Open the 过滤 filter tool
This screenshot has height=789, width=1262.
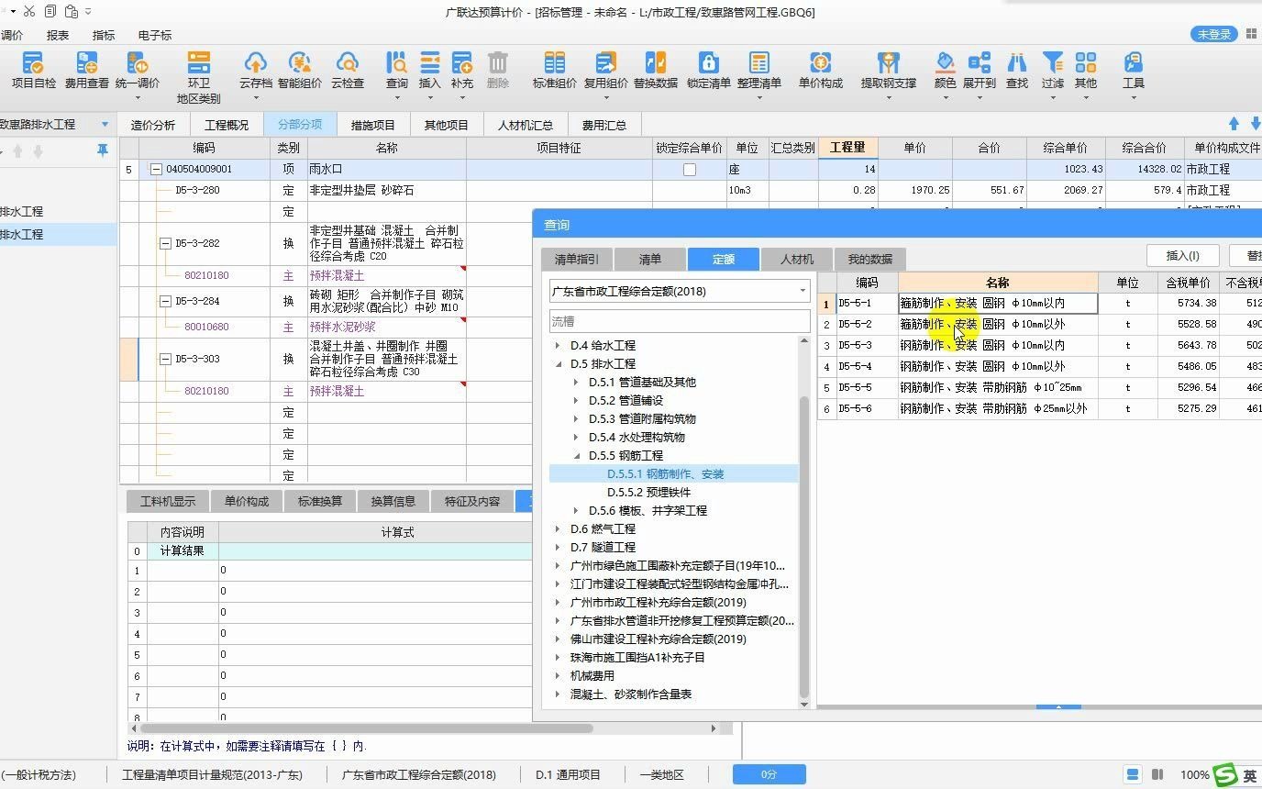(1052, 71)
